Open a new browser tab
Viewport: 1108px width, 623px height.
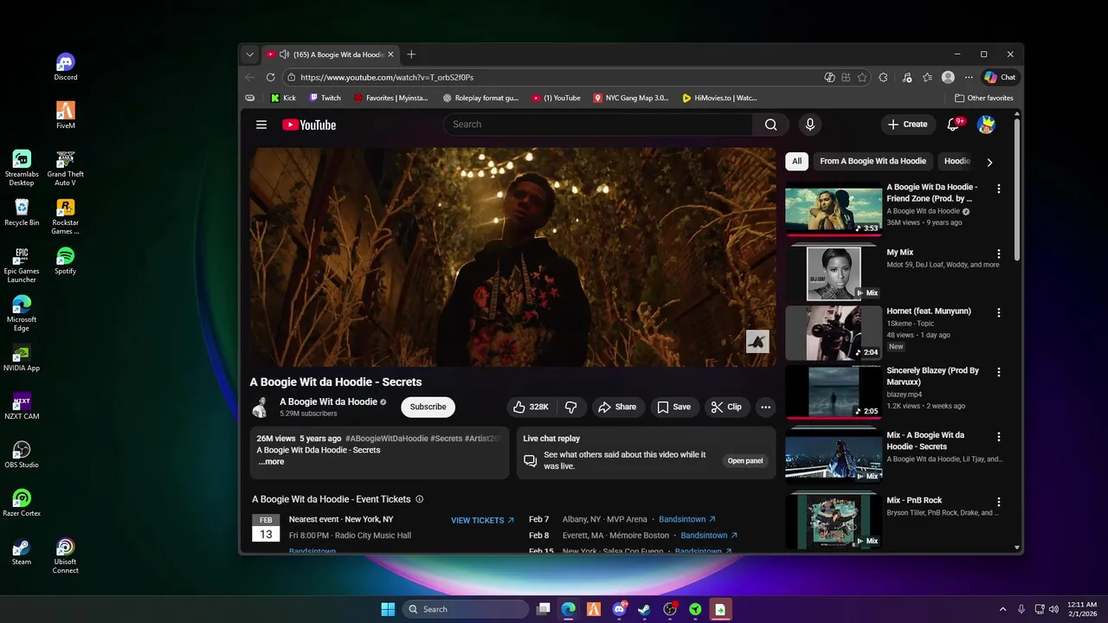tap(411, 55)
